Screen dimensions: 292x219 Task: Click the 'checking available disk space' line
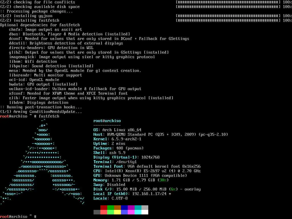click(x=40, y=7)
